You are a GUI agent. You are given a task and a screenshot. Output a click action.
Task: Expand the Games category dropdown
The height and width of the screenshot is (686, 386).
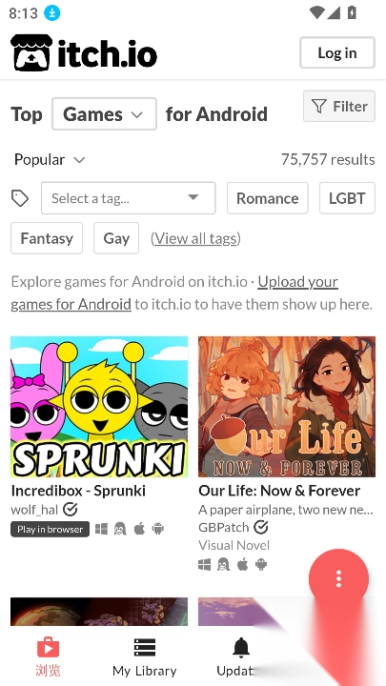click(104, 114)
